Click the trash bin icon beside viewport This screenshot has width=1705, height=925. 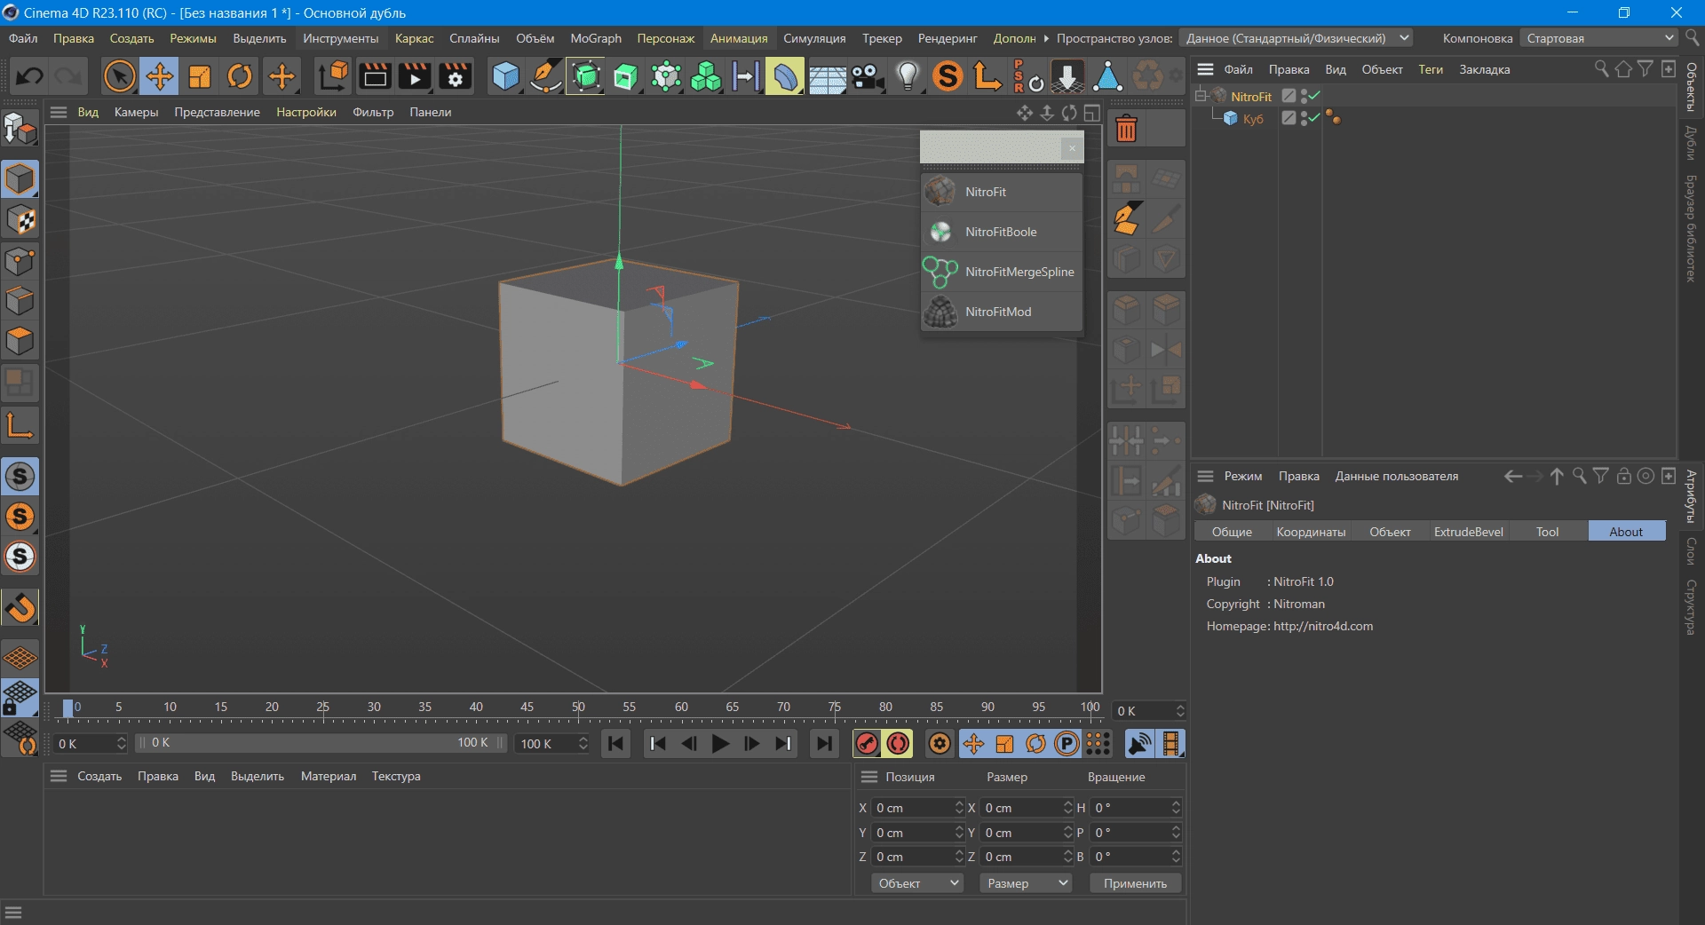pyautogui.click(x=1126, y=130)
